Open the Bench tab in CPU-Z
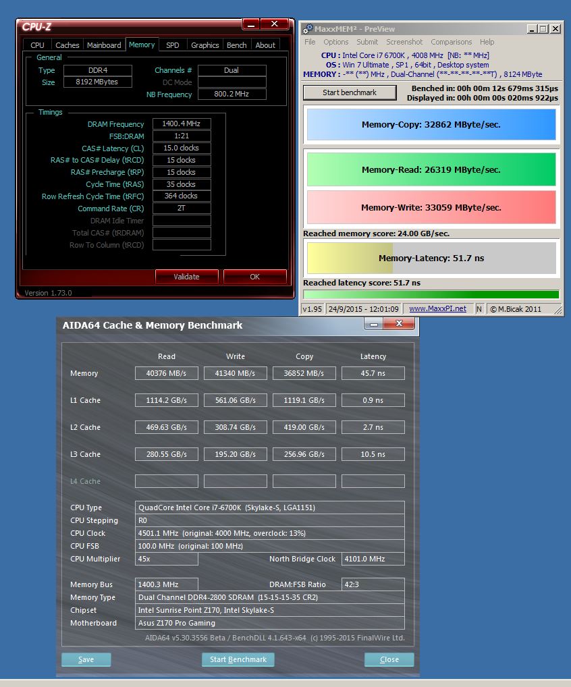 tap(236, 45)
